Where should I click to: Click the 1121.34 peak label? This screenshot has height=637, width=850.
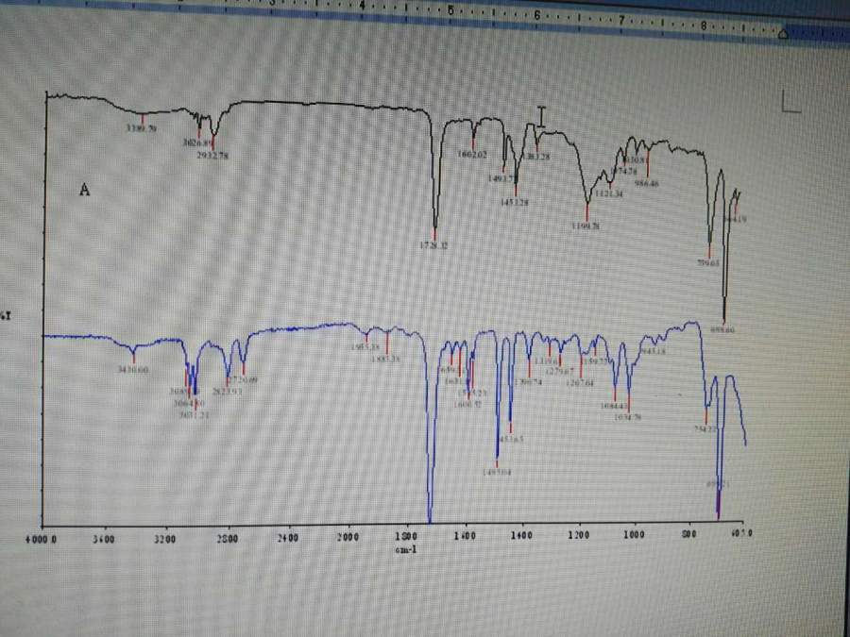(609, 193)
